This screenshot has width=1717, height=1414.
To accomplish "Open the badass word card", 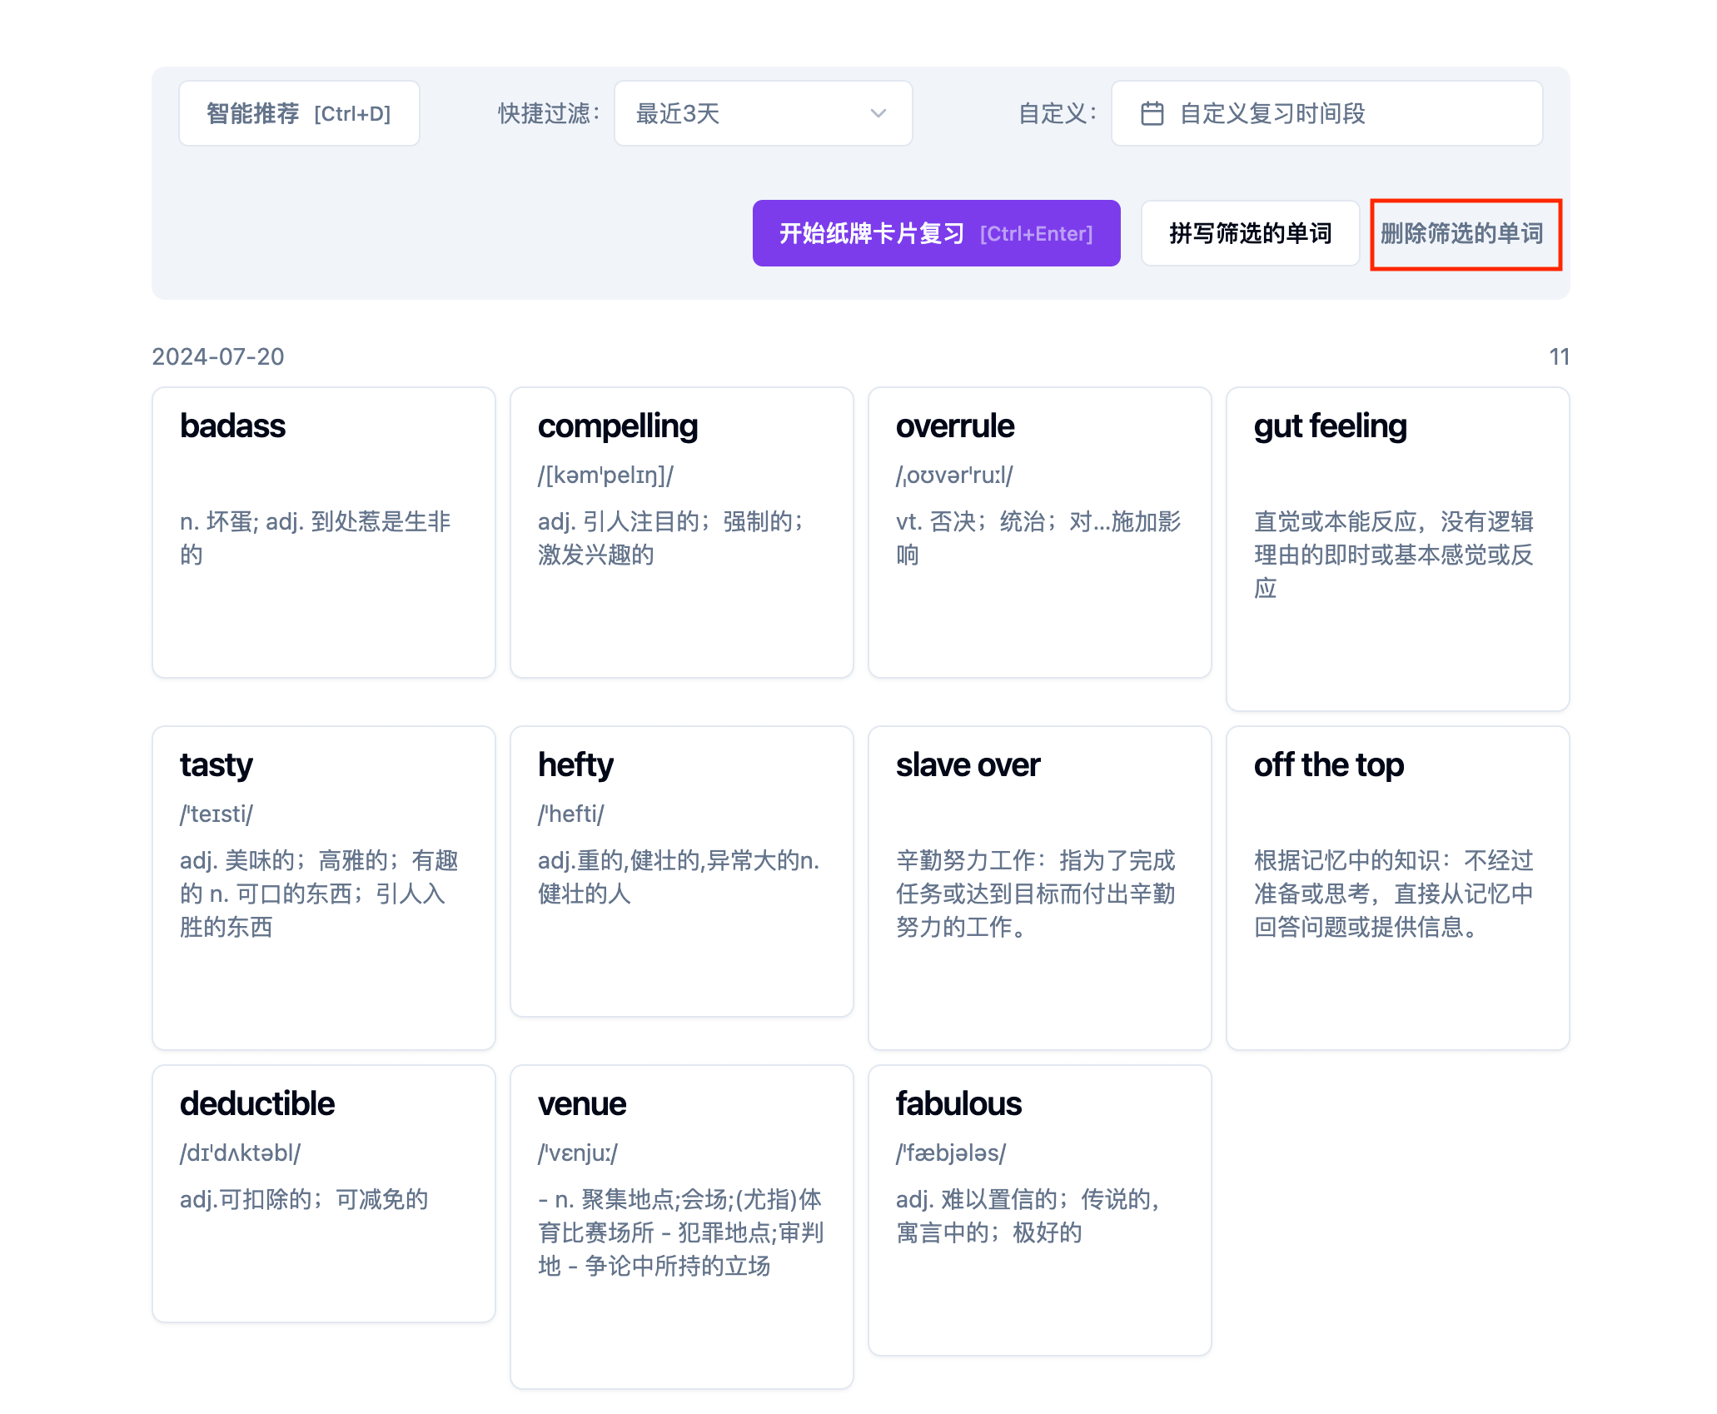I will [x=324, y=532].
